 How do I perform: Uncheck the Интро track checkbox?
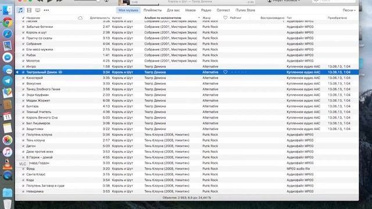[23, 67]
